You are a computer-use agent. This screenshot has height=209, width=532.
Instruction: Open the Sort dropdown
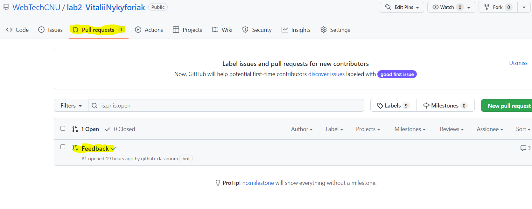click(x=523, y=129)
